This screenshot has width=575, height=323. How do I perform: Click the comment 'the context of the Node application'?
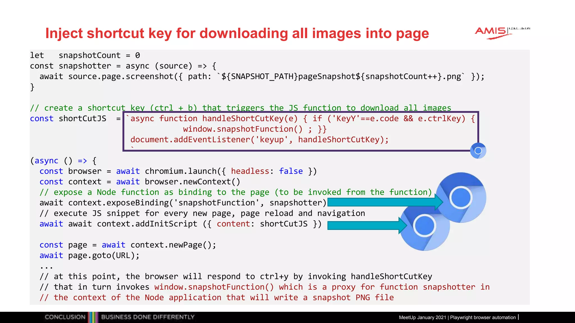pos(216,297)
